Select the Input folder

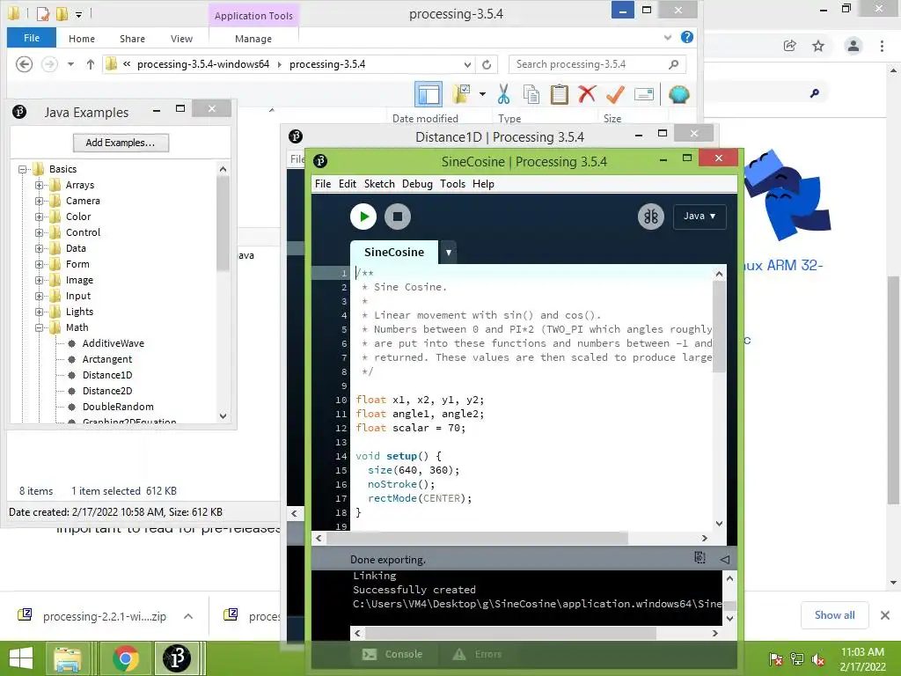point(78,296)
